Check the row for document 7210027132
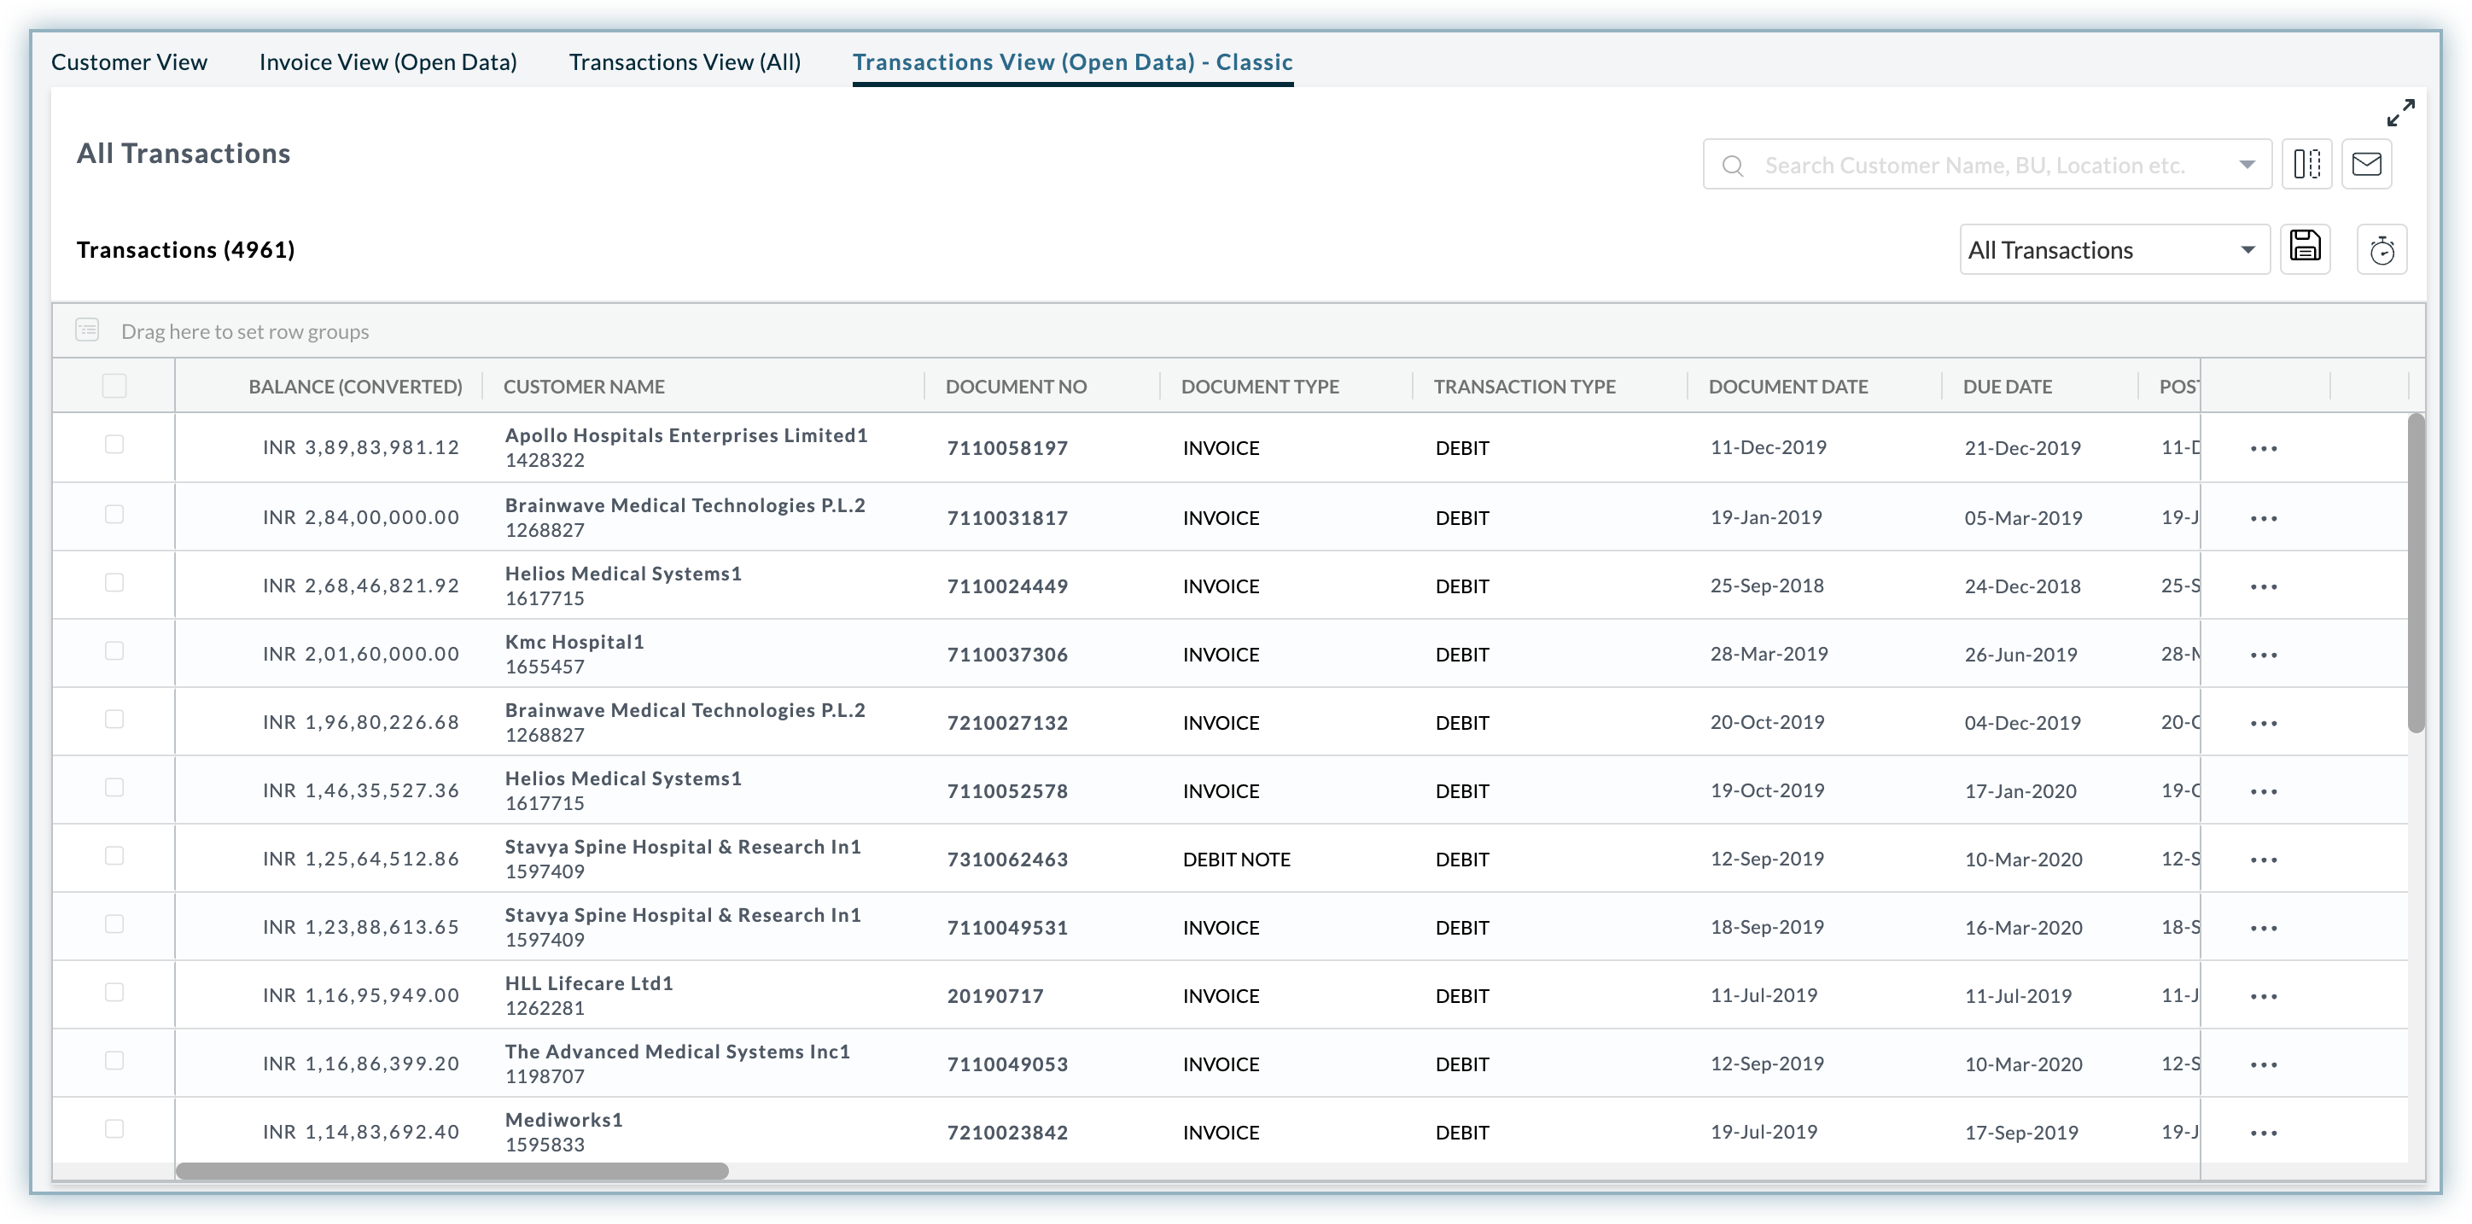This screenshot has height=1224, width=2472. (x=114, y=719)
